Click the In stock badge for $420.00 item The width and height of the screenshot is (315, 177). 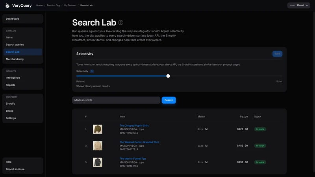pyautogui.click(x=260, y=129)
